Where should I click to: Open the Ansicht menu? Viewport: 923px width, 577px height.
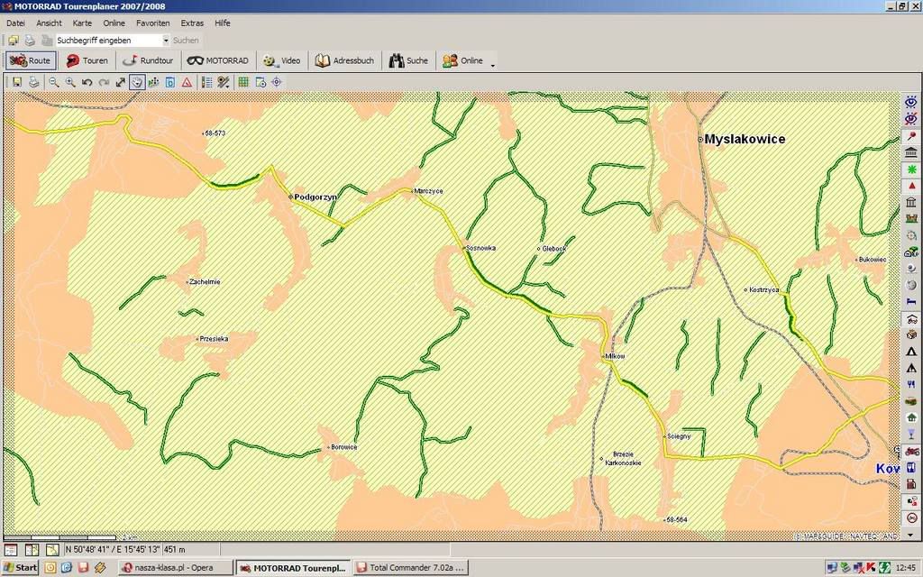click(49, 23)
